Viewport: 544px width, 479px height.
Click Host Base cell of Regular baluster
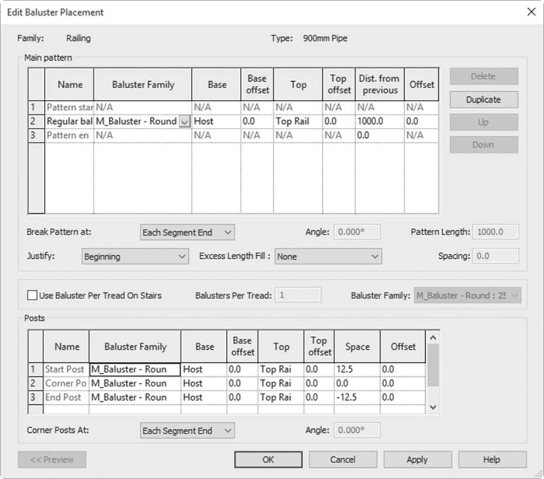(x=216, y=122)
